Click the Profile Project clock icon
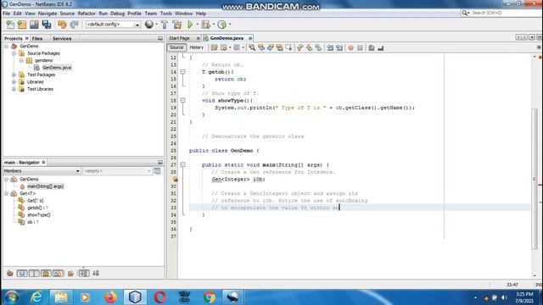 pos(222,25)
